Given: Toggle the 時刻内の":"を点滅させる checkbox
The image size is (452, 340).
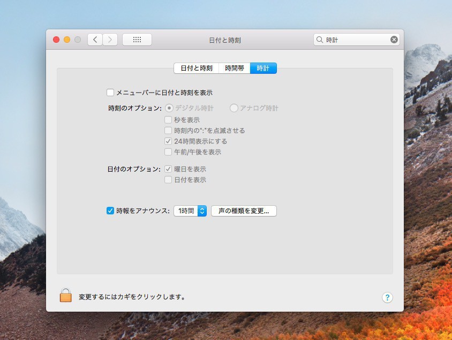Looking at the screenshot, I should coord(168,130).
